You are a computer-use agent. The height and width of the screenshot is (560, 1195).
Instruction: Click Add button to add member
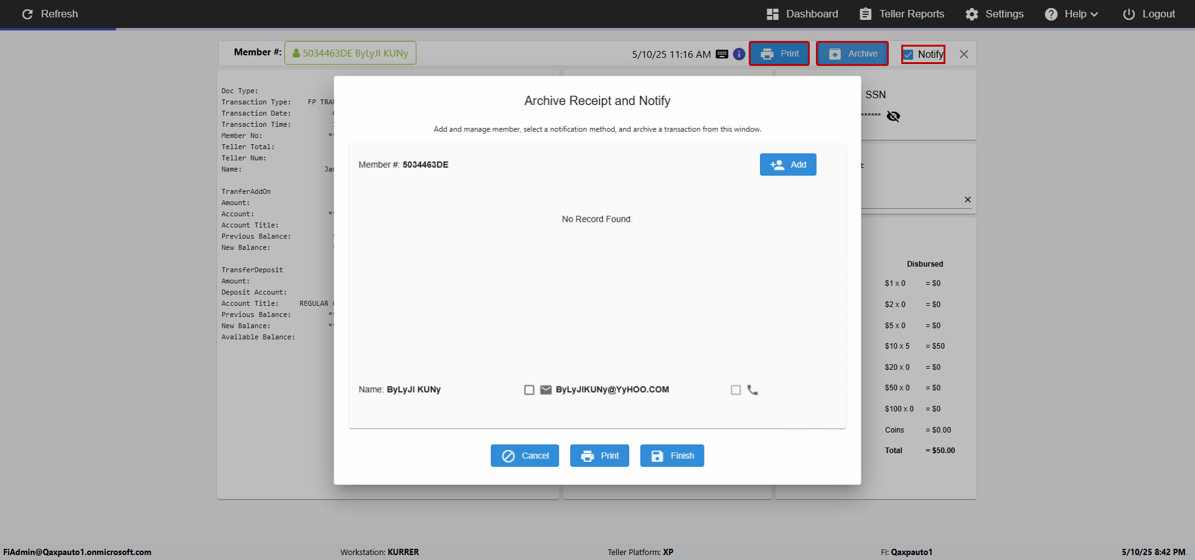pyautogui.click(x=788, y=165)
